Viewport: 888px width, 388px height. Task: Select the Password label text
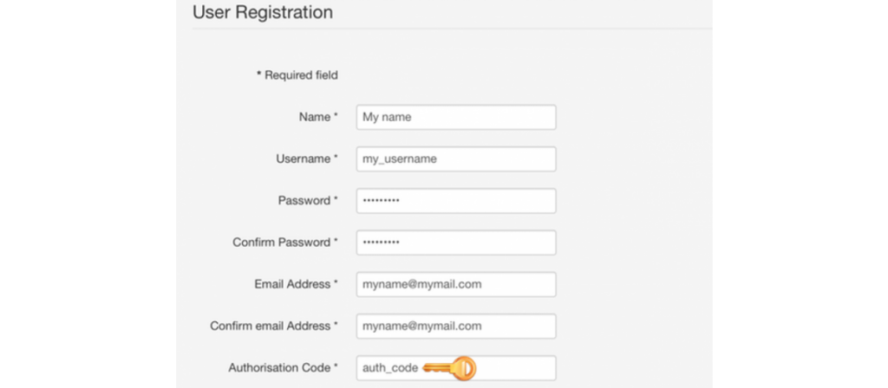click(x=304, y=201)
